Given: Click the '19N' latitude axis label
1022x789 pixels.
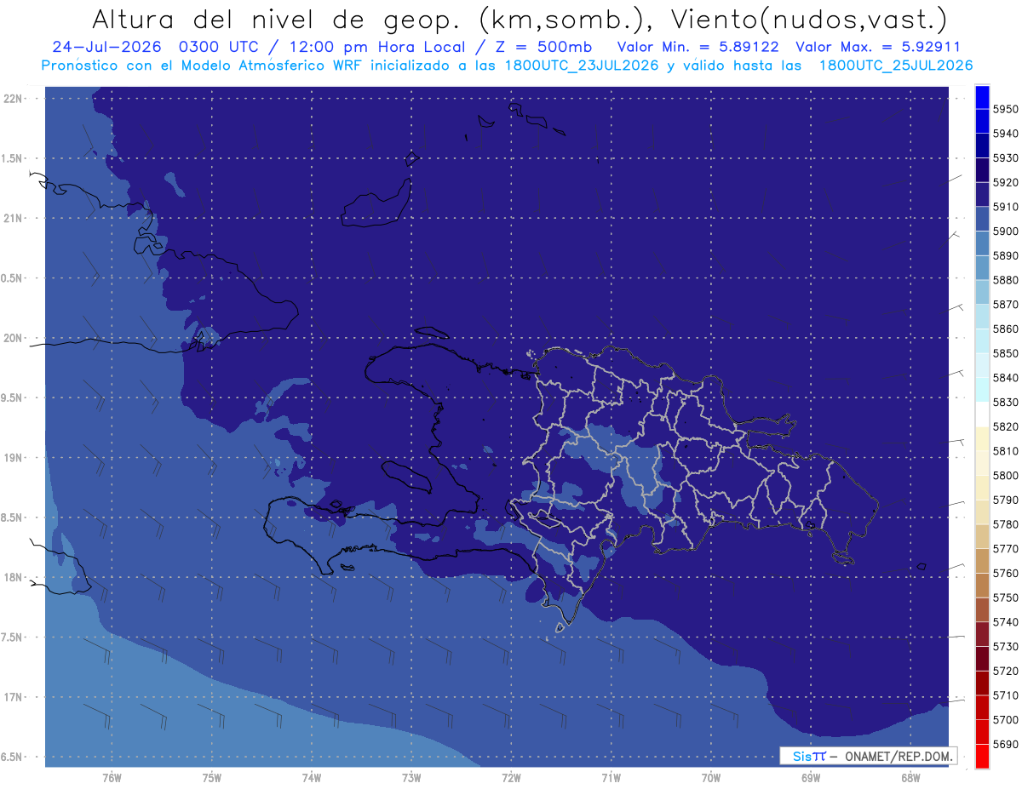Looking at the screenshot, I should (x=13, y=457).
